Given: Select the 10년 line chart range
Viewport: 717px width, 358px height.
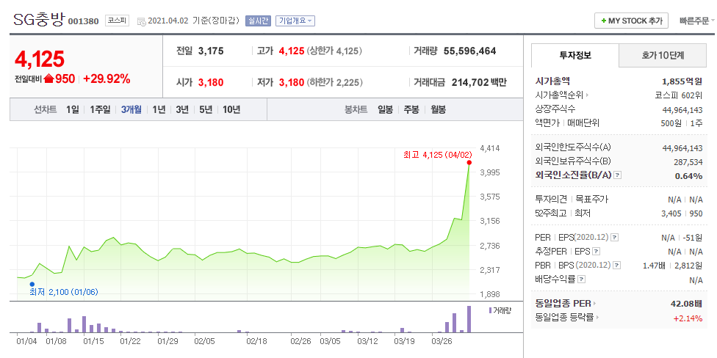Looking at the screenshot, I should 231,109.
